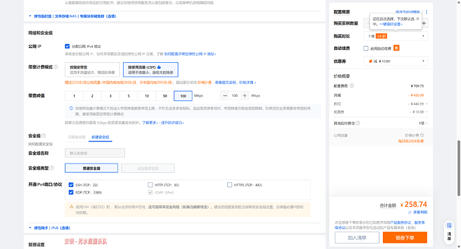Increase bandwidth with the plus stepper
The image size is (461, 249).
[245, 95]
